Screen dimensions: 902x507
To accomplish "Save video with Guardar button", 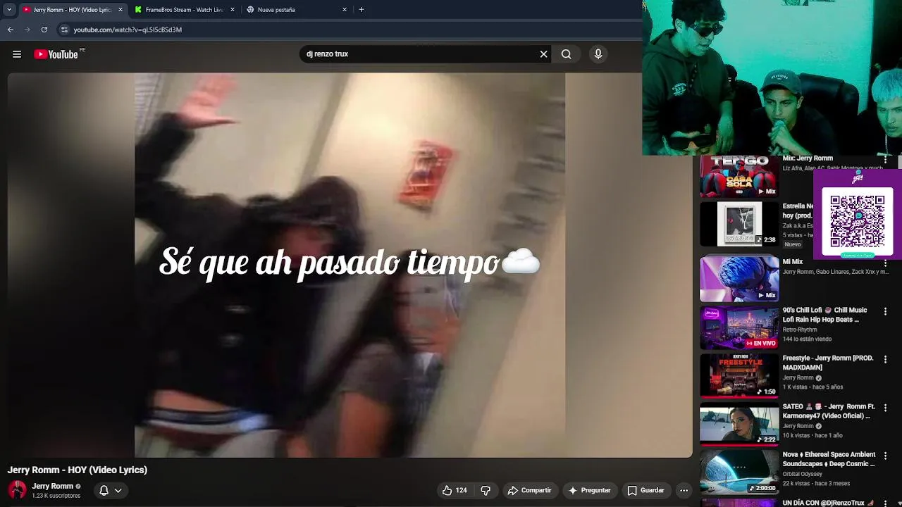I will tap(646, 490).
